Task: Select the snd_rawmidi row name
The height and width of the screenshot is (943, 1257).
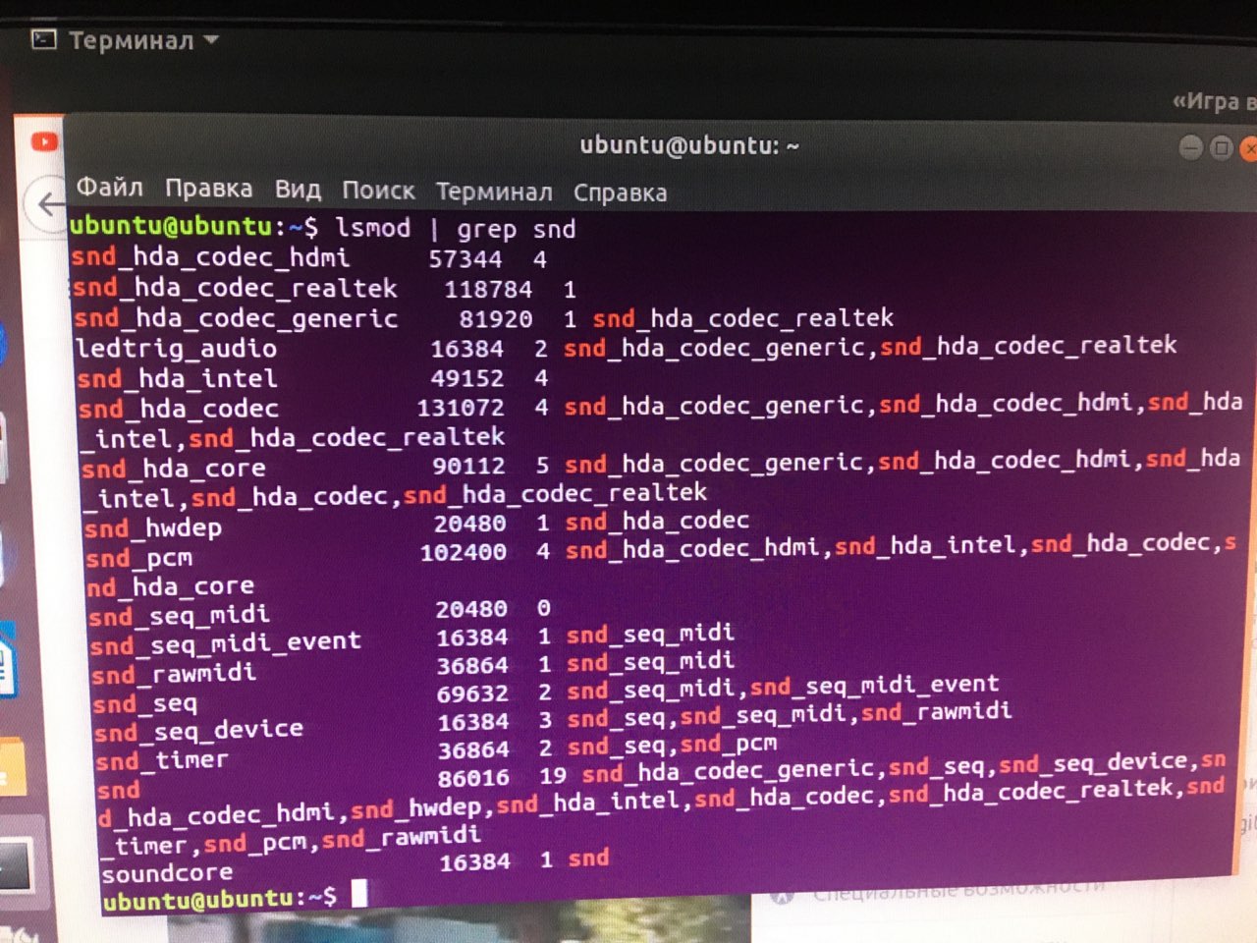Action: [174, 674]
